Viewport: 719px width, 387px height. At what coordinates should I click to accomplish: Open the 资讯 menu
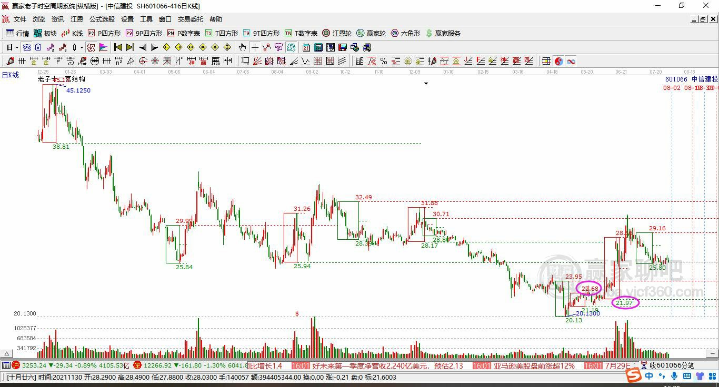click(x=58, y=19)
